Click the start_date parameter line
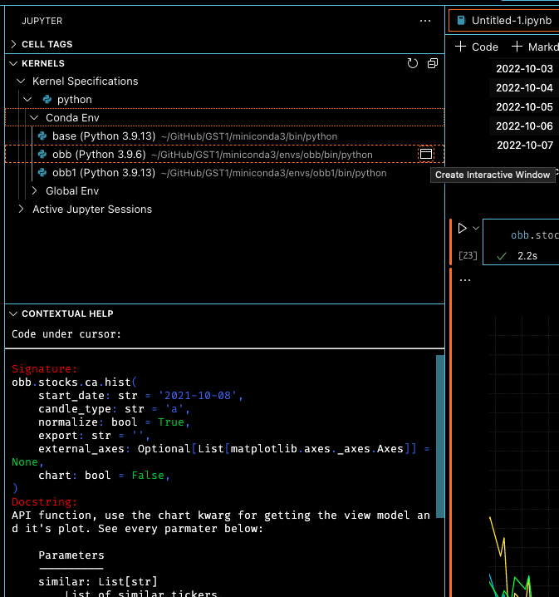 point(140,396)
